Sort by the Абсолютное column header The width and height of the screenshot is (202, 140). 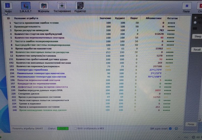point(154,18)
